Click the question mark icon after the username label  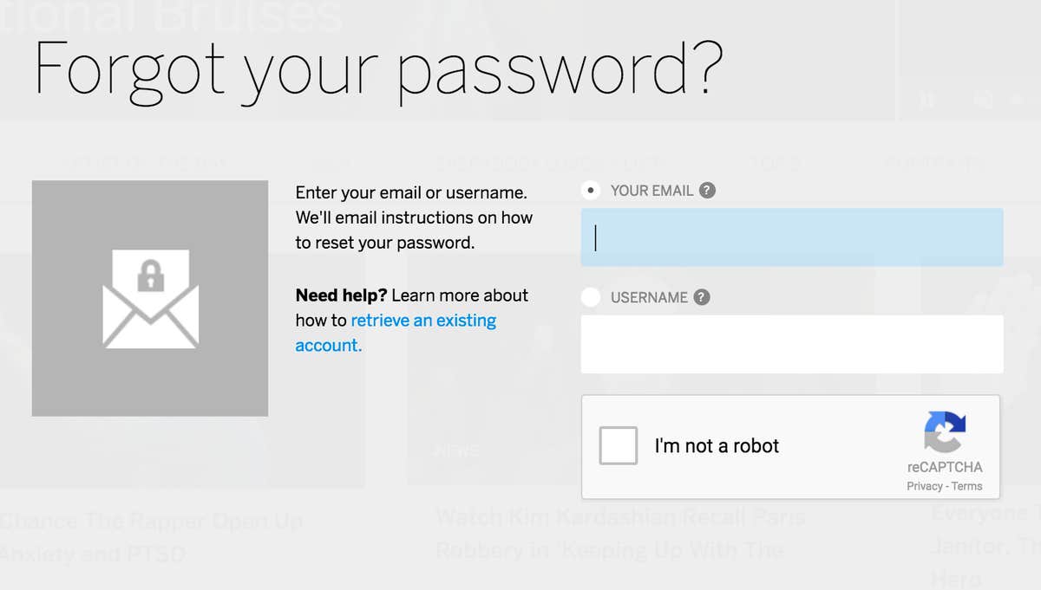(x=704, y=296)
